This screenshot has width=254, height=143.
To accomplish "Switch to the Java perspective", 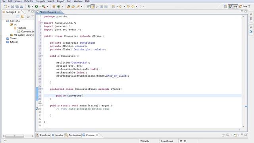I will pos(233,6).
